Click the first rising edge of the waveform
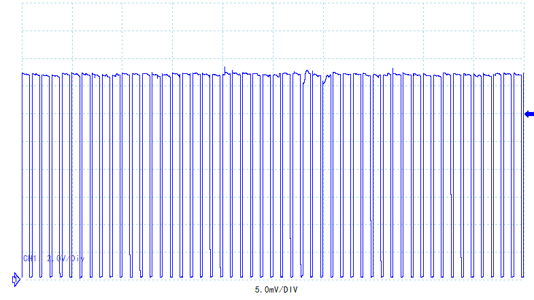The height and width of the screenshot is (300, 534). coord(22,170)
